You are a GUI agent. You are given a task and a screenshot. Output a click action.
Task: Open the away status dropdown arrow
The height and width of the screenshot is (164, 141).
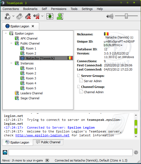(13, 16)
